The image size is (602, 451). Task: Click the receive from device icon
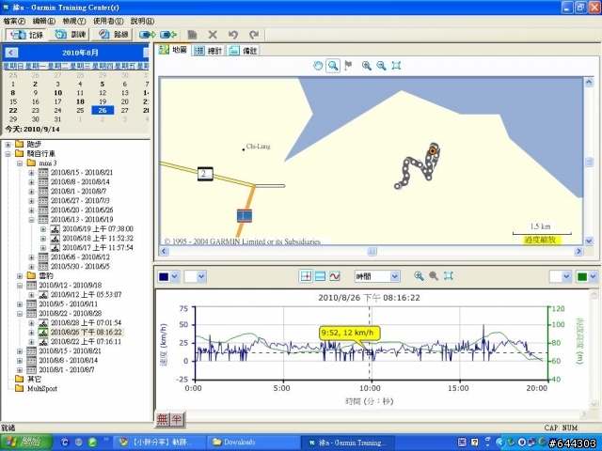click(x=168, y=35)
